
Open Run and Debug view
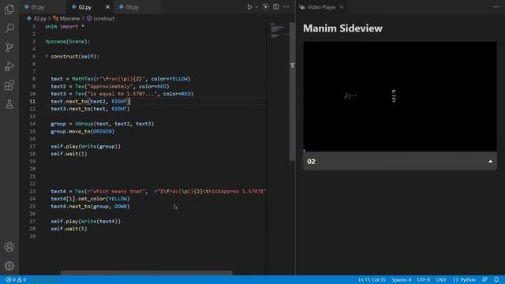[x=9, y=66]
